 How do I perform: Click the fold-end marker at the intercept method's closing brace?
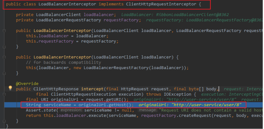[4, 121]
